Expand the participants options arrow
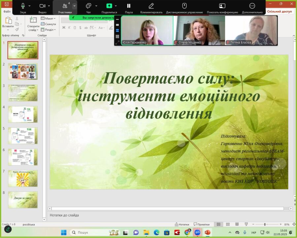This screenshot has width=297, height=238. click(75, 6)
